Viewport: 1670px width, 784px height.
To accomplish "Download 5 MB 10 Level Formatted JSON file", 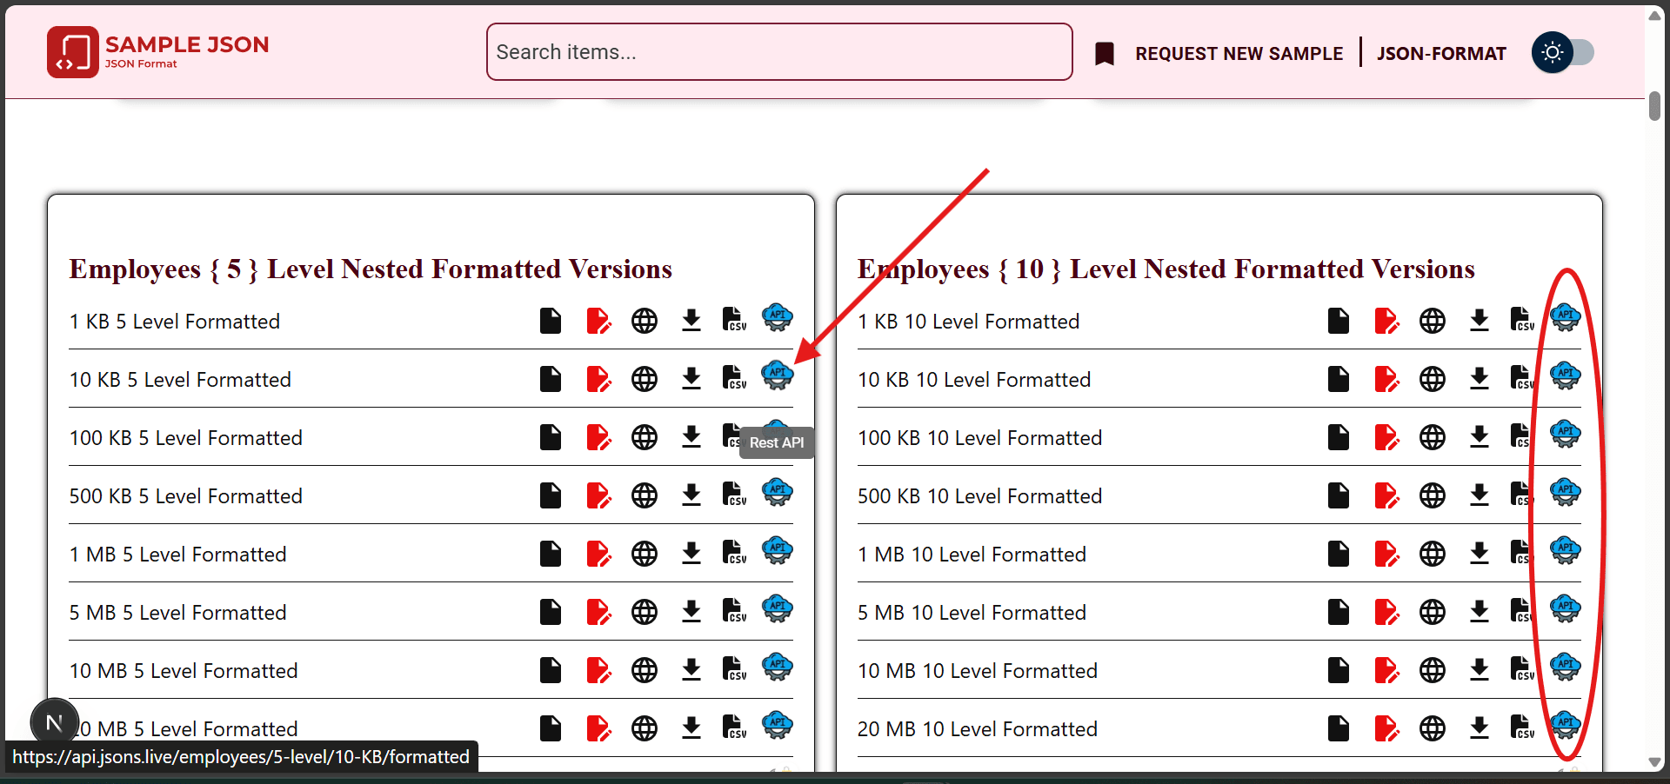I will tap(1480, 611).
